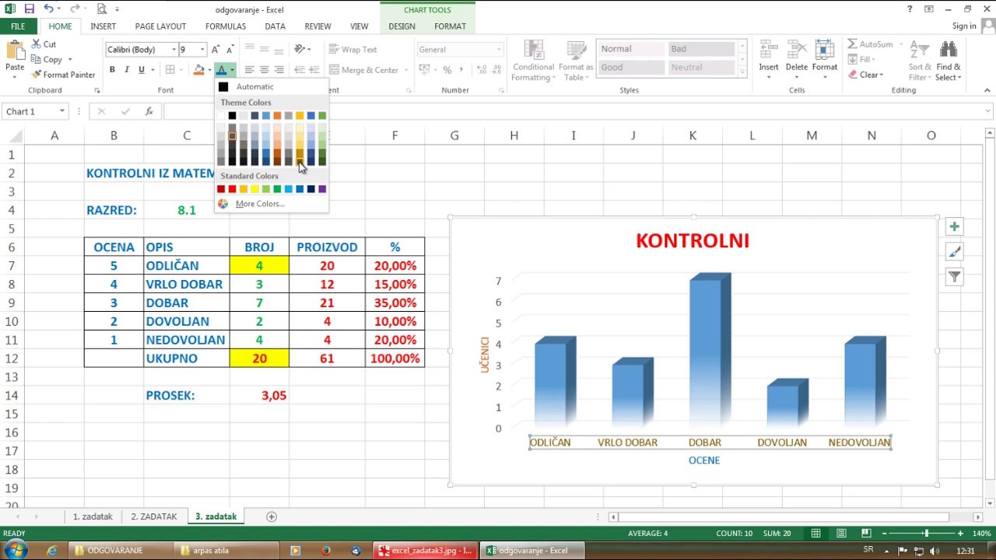Click Decrease Font Size icon
This screenshot has width=996, height=560.
[230, 50]
